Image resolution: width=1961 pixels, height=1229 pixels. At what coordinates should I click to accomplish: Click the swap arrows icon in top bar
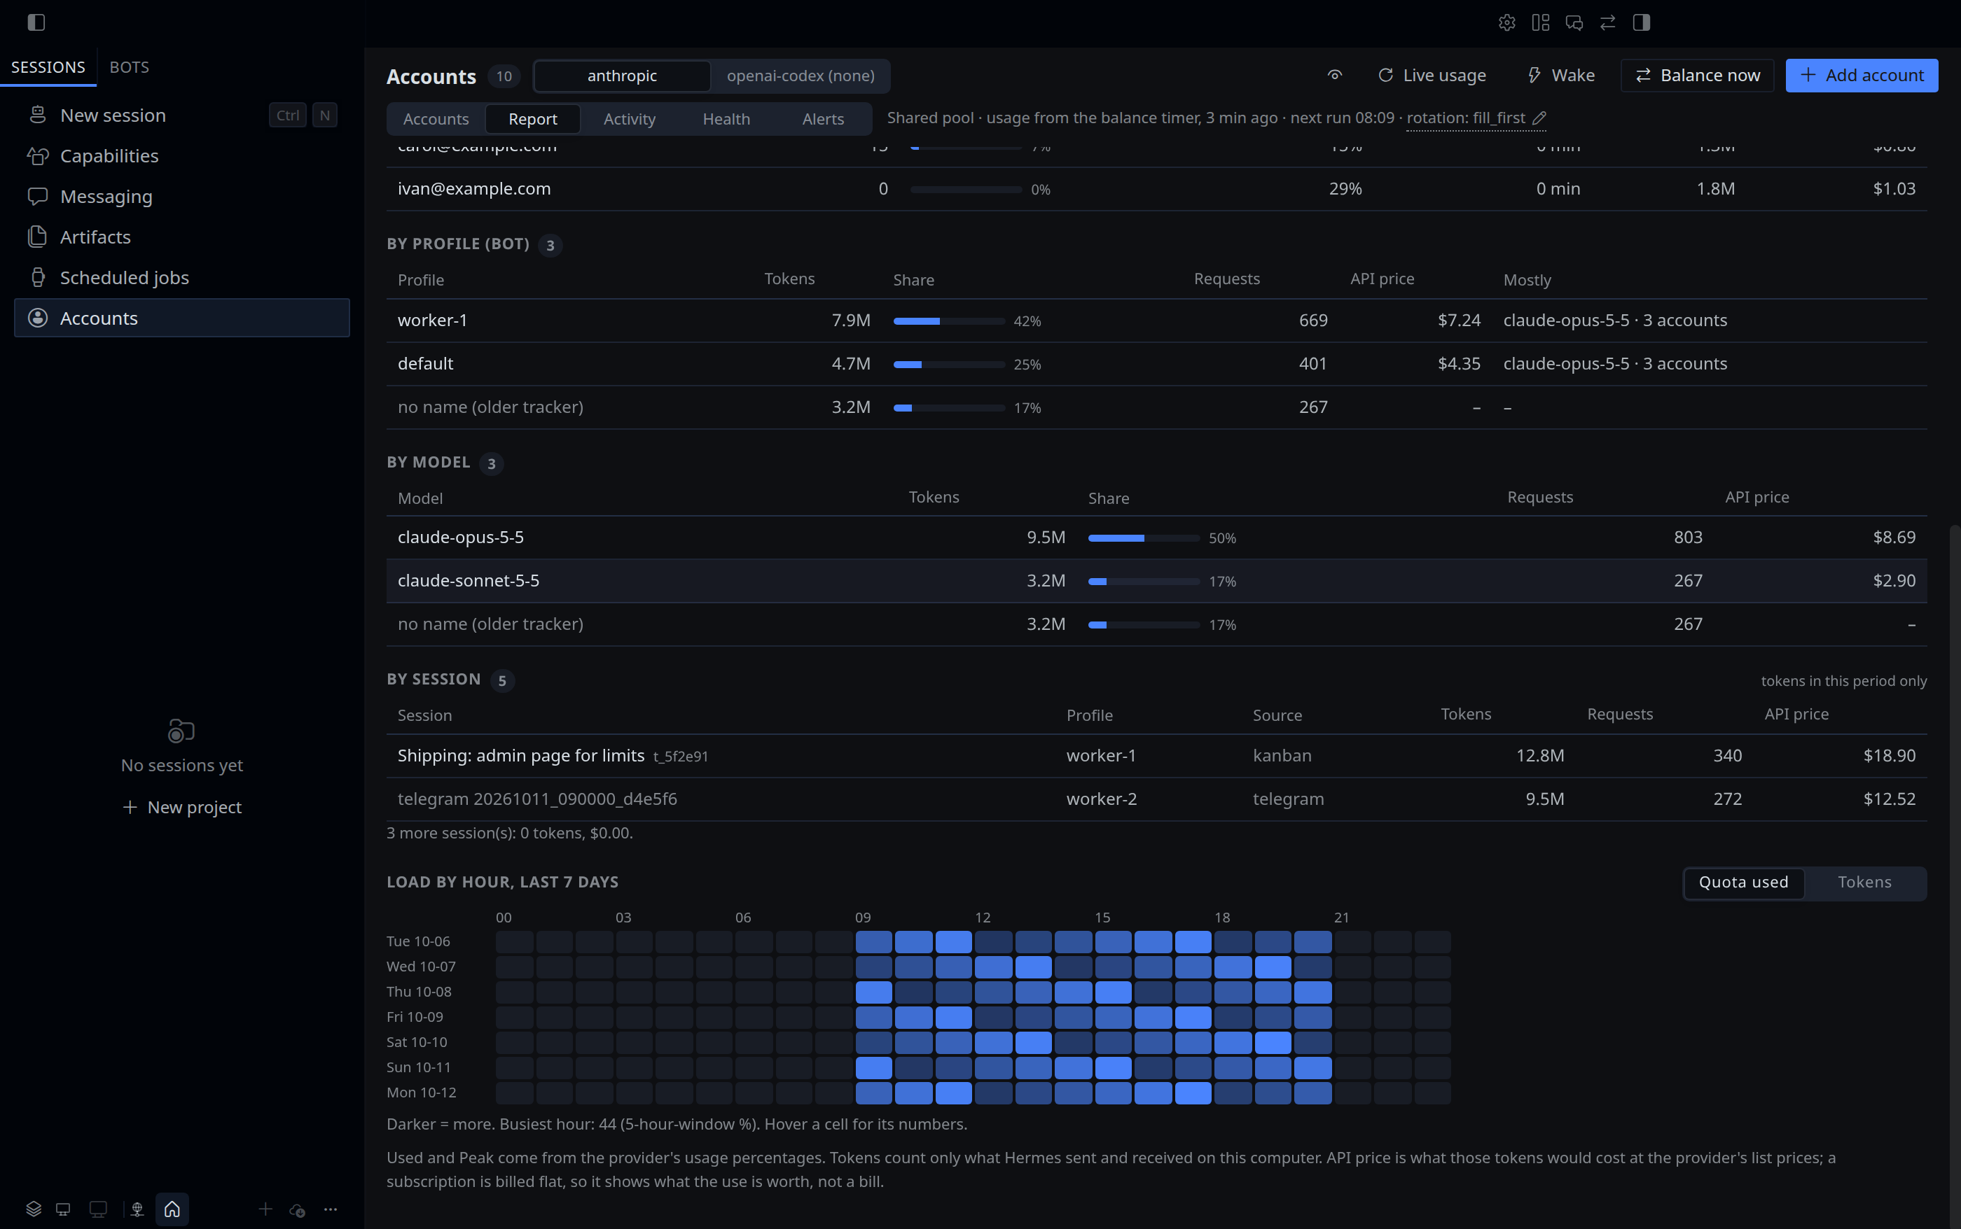[x=1607, y=23]
